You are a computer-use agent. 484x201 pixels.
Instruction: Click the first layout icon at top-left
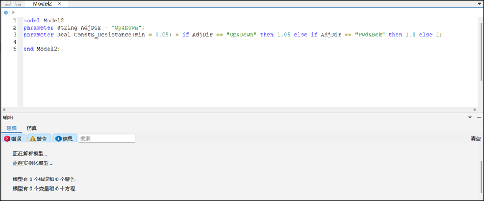(x=8, y=3)
